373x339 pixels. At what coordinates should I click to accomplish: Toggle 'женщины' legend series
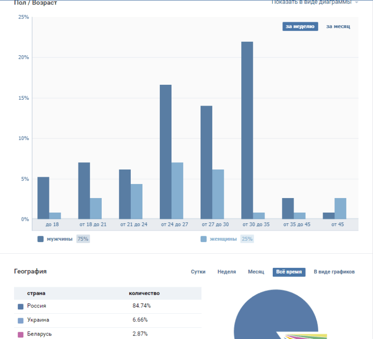223,239
